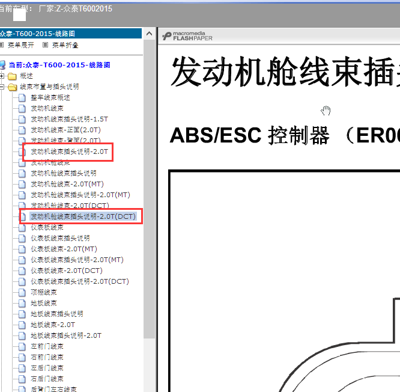Open 仪表板线束插头说明 document
Screen dimensions: 400x392
[60, 238]
